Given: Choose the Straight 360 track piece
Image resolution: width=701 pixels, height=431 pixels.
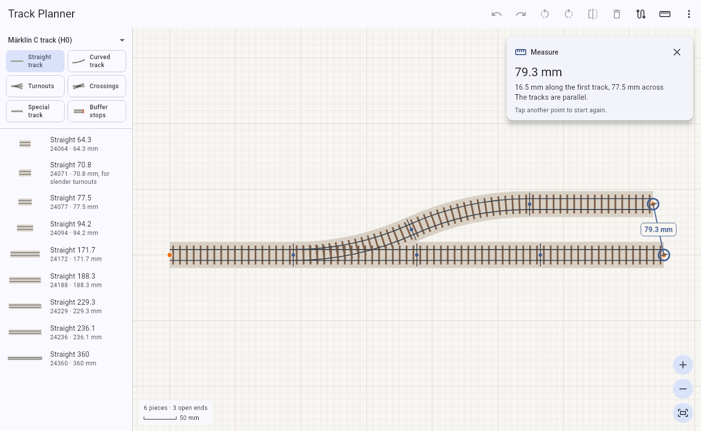Looking at the screenshot, I should tap(66, 358).
